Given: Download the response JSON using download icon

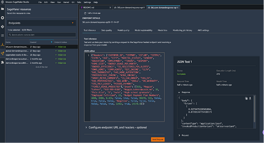Looking at the screenshot, I should click(x=250, y=98).
